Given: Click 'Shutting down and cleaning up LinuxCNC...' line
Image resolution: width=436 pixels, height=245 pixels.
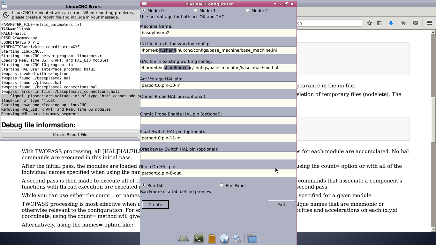Looking at the screenshot, I should [x=47, y=105].
